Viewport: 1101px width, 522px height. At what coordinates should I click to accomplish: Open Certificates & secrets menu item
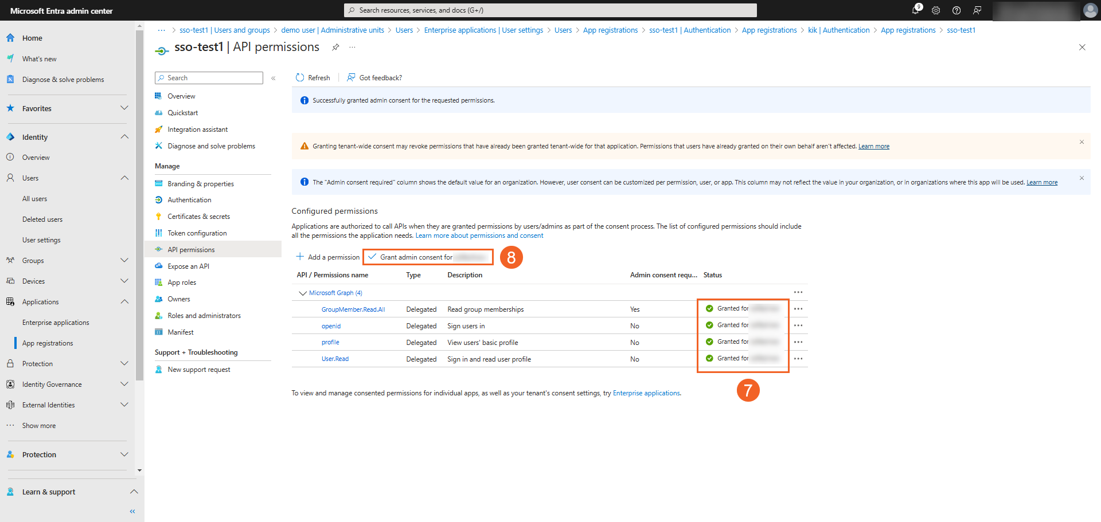198,217
